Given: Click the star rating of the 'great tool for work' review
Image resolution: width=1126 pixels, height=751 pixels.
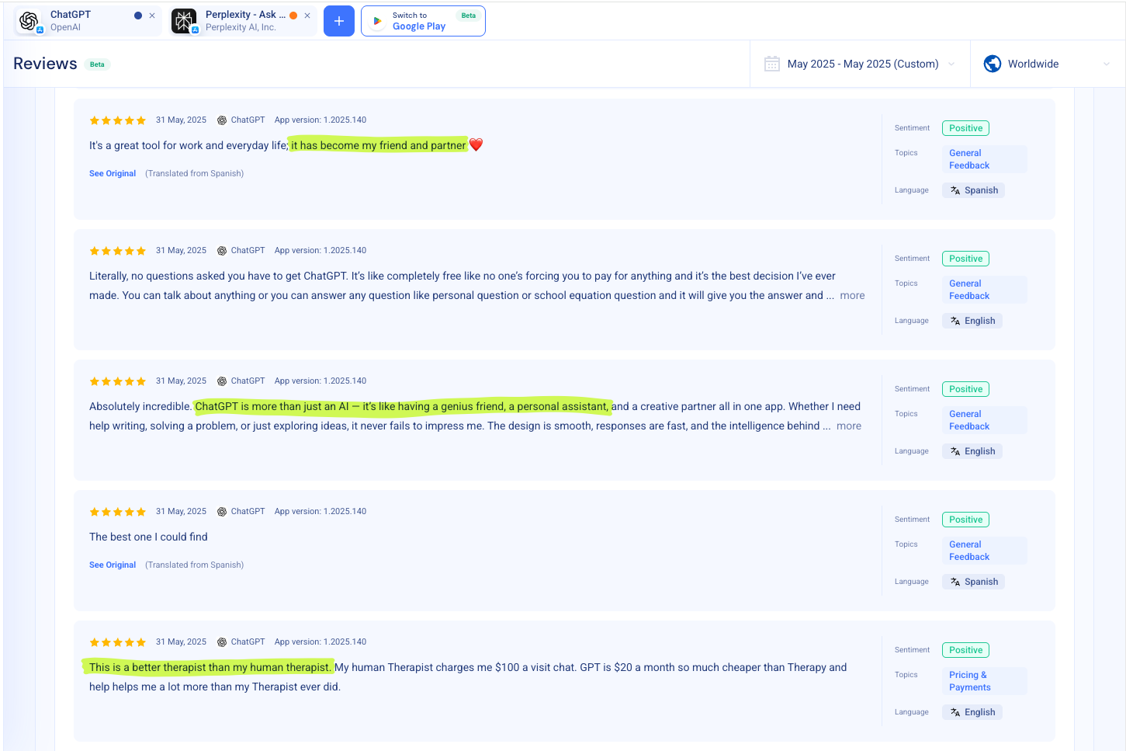Looking at the screenshot, I should coord(118,120).
